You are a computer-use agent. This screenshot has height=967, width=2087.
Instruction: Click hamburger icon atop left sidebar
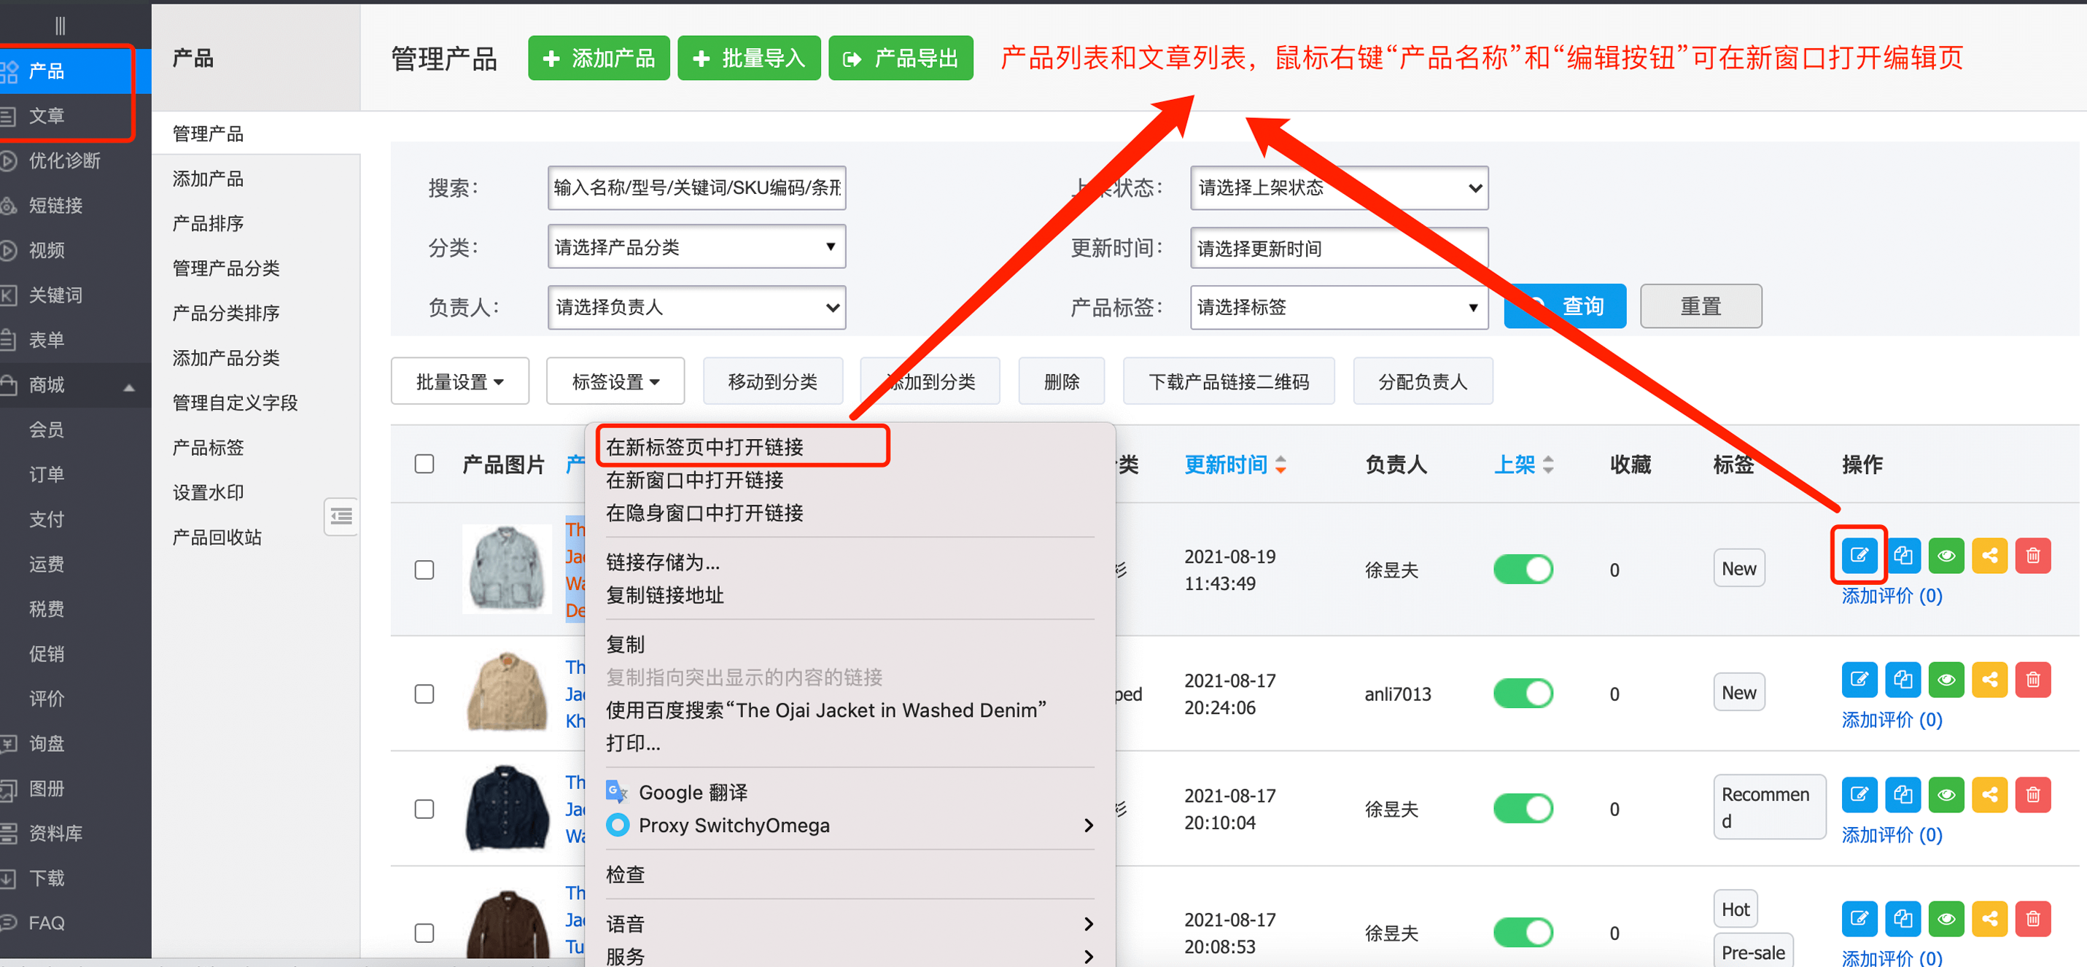click(59, 26)
